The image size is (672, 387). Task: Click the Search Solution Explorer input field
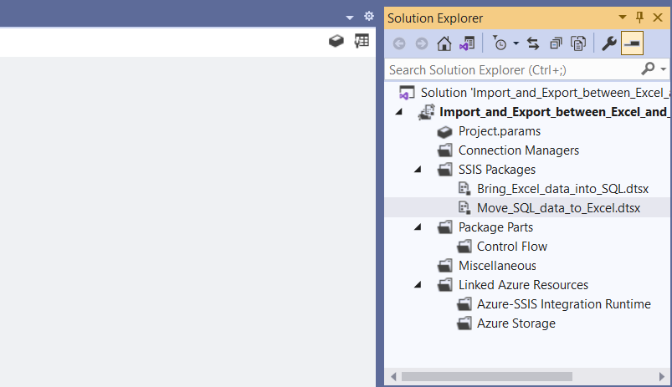click(x=510, y=69)
